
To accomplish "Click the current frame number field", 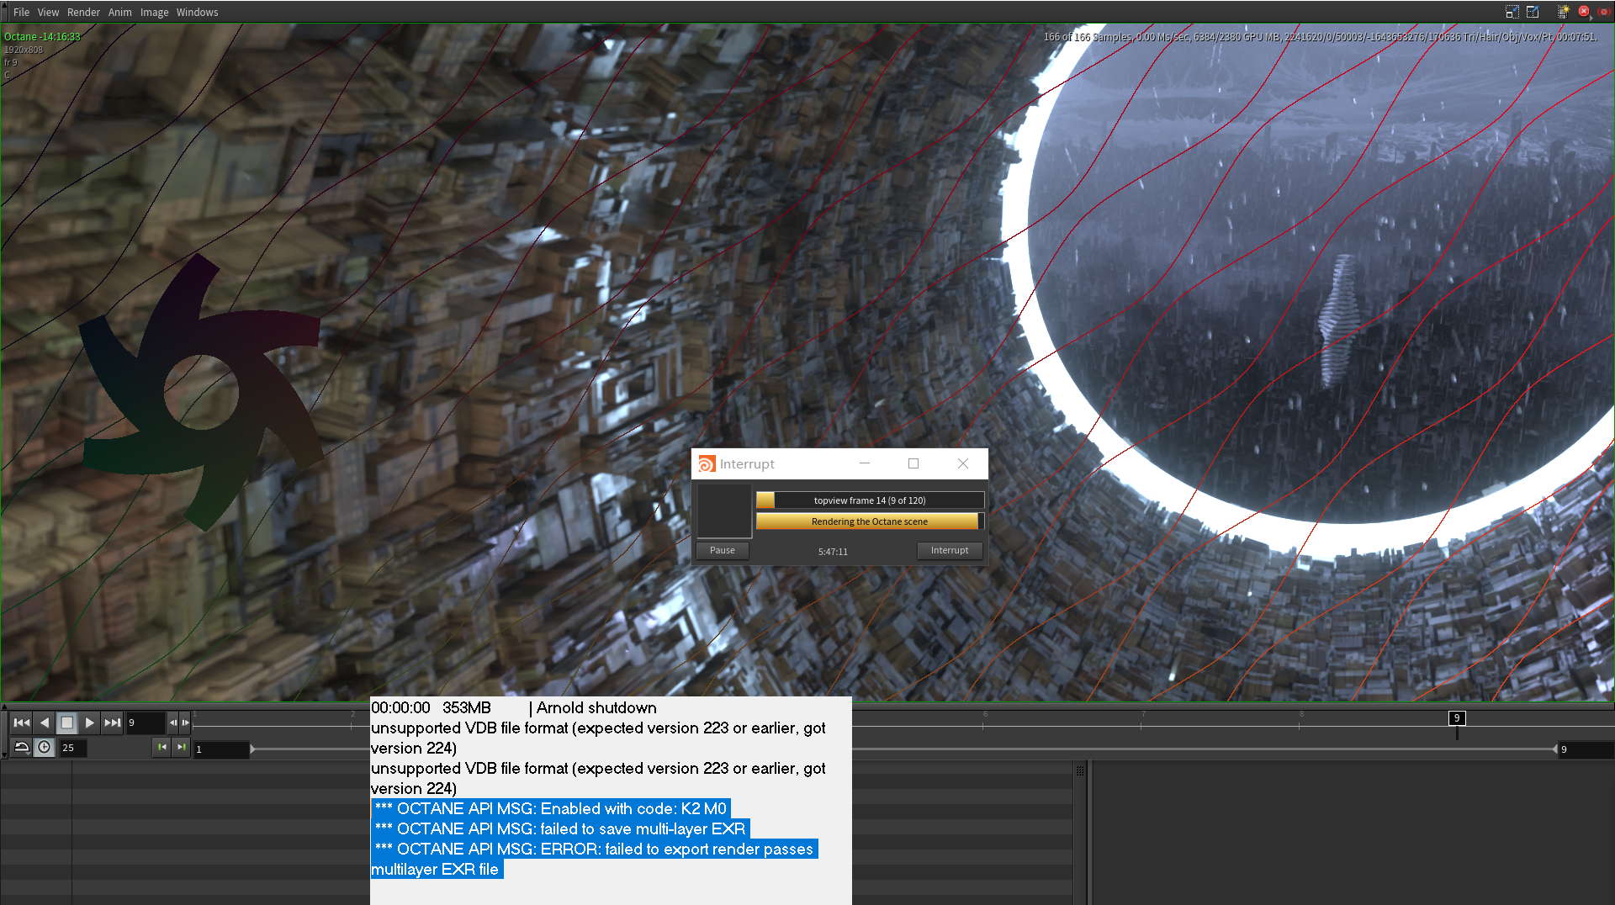I will pyautogui.click(x=146, y=722).
